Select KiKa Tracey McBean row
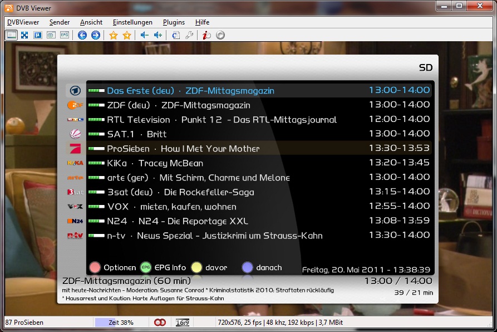The image size is (497, 332). point(259,163)
